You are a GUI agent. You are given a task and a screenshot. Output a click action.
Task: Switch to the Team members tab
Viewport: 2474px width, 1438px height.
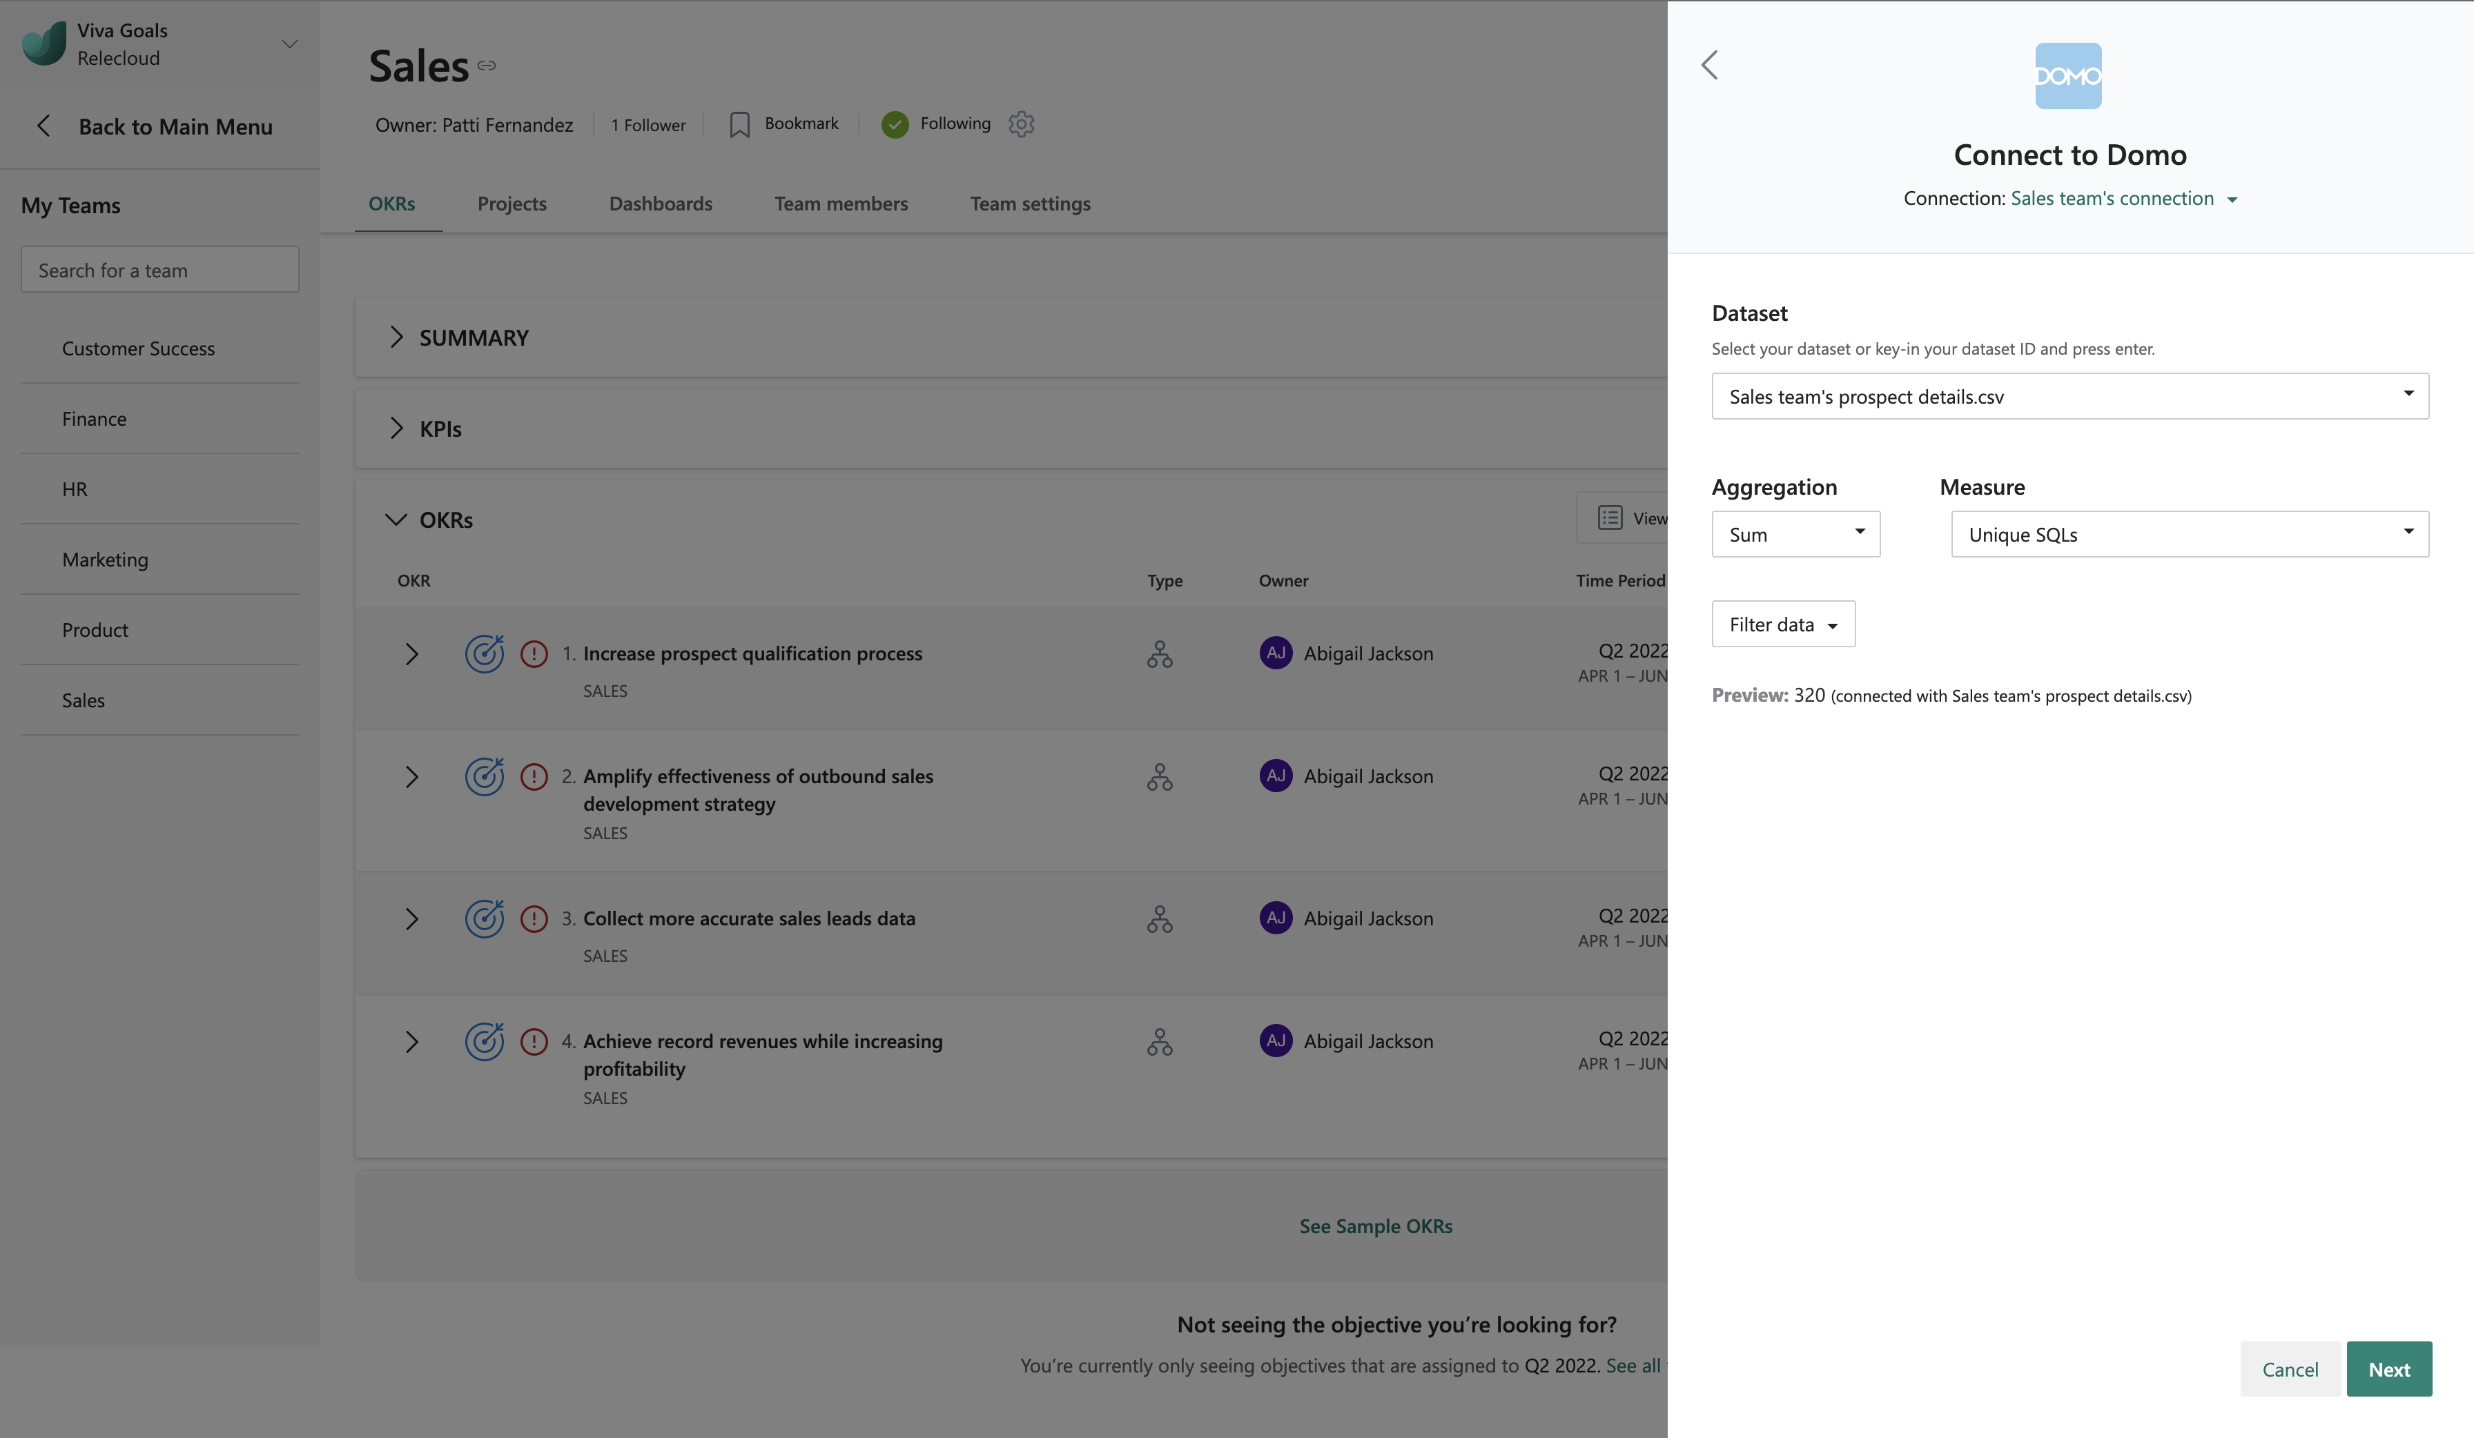(840, 204)
